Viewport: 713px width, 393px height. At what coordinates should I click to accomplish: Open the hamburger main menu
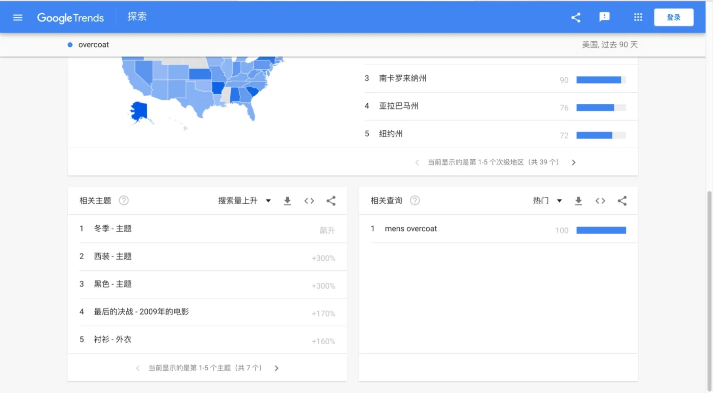pyautogui.click(x=18, y=17)
